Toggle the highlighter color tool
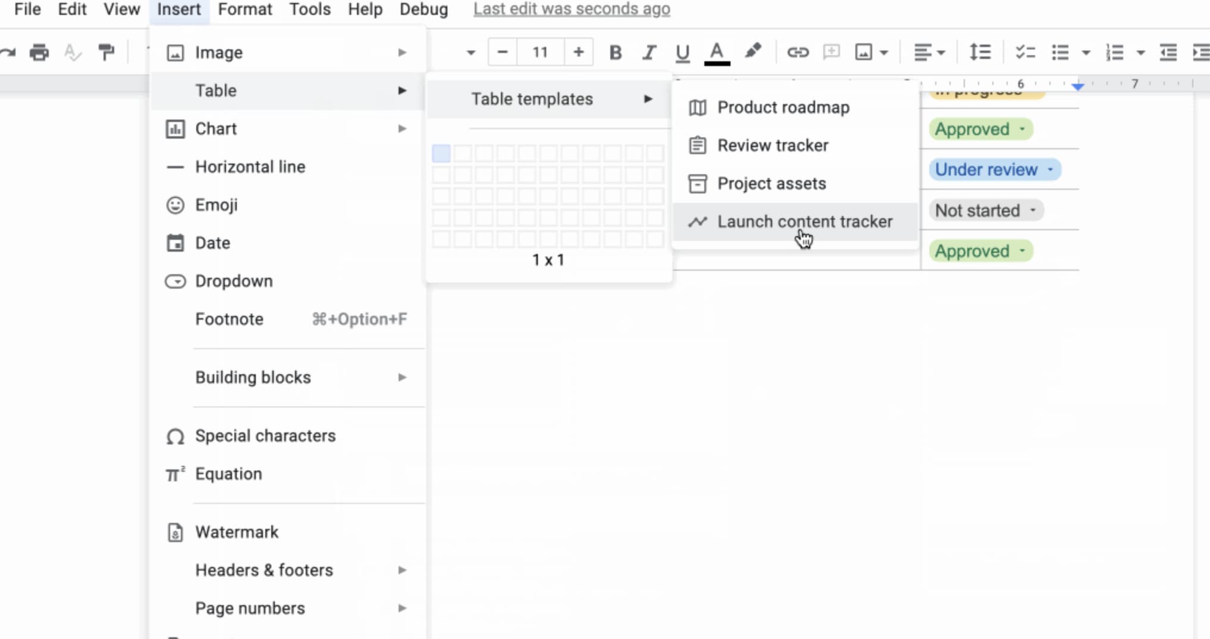Screen dimensions: 1210x639 click(753, 52)
